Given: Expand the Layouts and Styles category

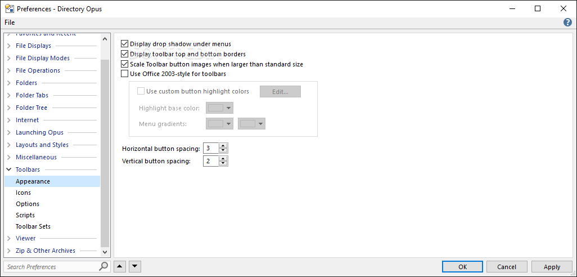Looking at the screenshot, I should (9, 145).
